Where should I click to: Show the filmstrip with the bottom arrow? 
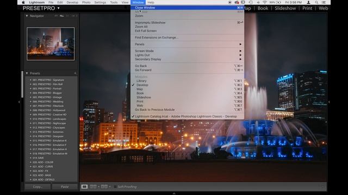pos(174,193)
